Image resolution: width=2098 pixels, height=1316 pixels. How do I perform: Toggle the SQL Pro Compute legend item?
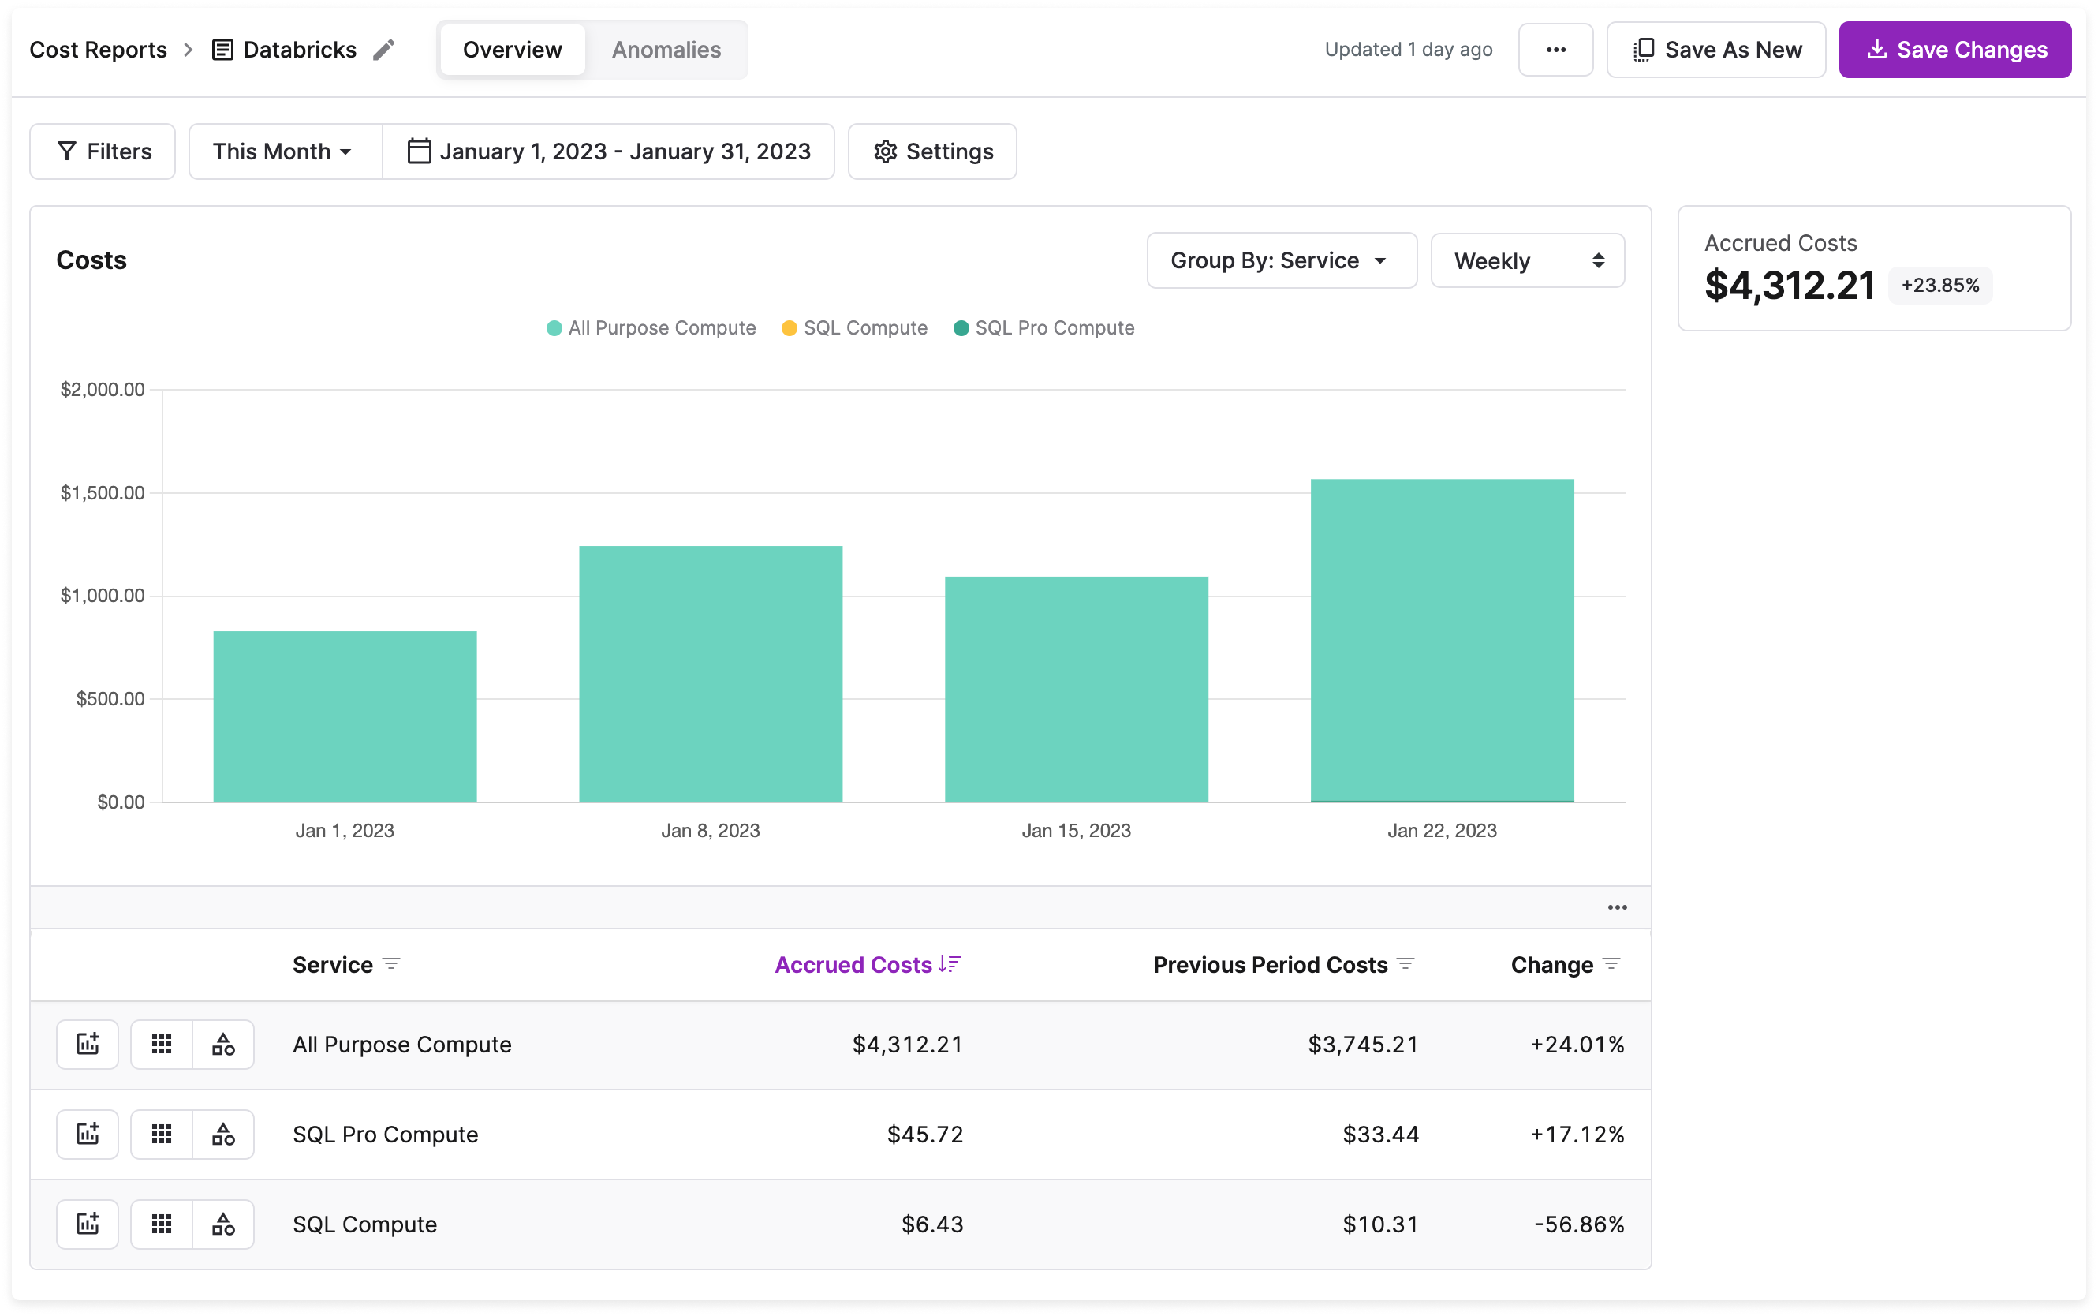1043,328
